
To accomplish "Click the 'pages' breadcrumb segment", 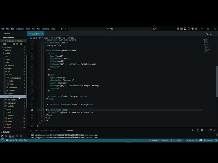I will pos(46,38).
